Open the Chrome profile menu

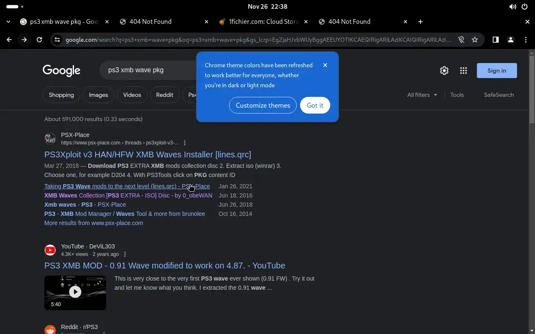pos(510,40)
